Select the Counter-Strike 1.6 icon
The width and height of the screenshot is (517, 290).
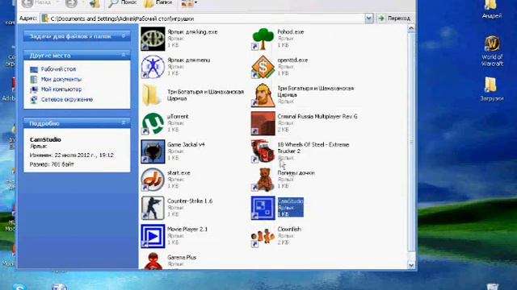153,208
